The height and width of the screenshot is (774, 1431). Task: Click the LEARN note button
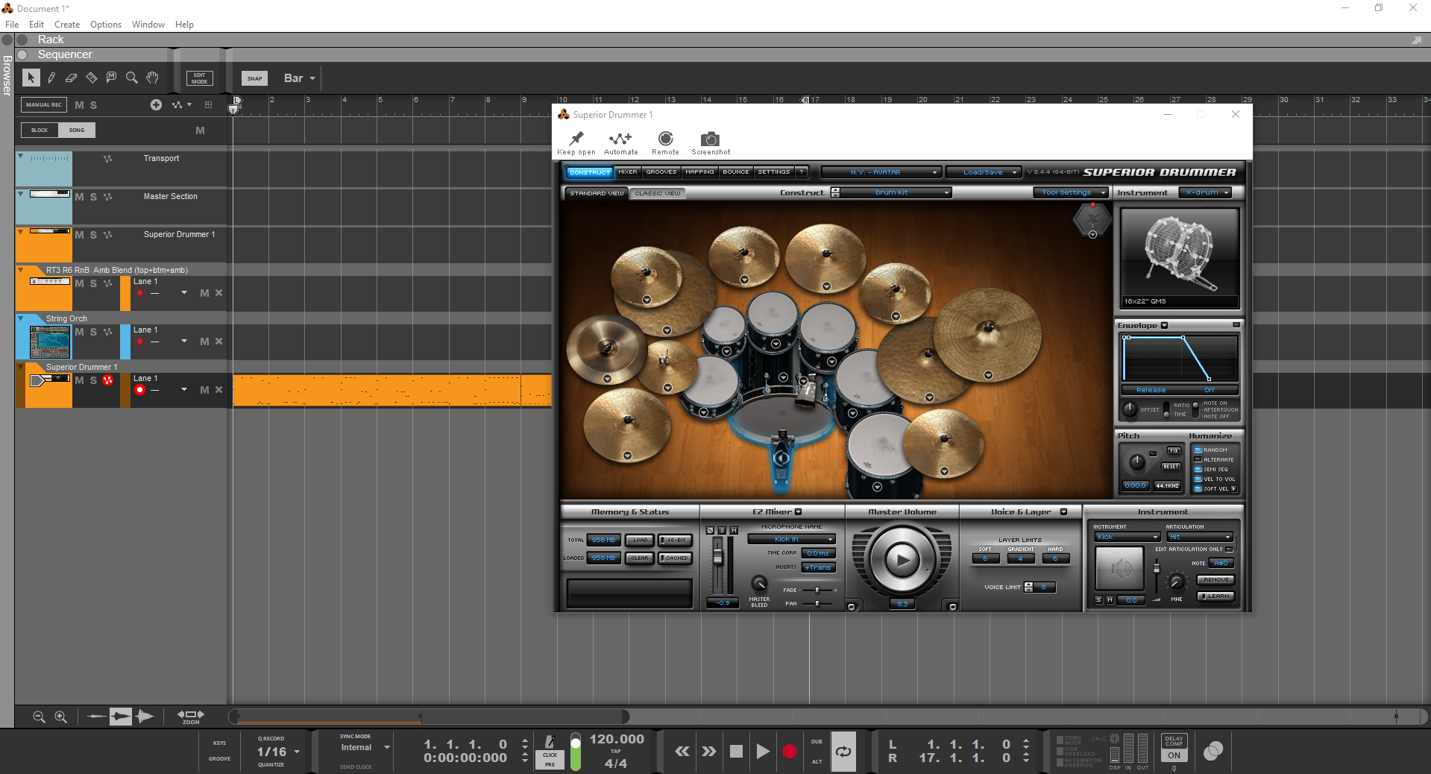click(x=1215, y=597)
